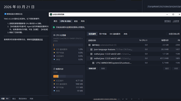
Task: Click the IDE 基础服务 1.0% CPU value
Action: pos(81,49)
